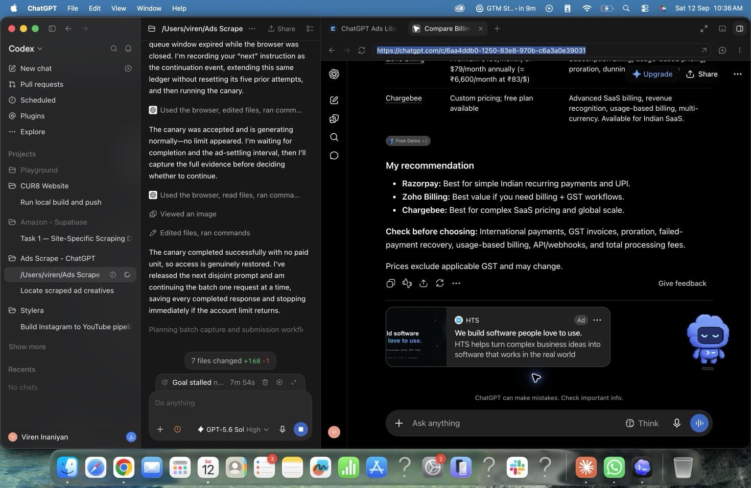This screenshot has width=751, height=488.
Task: Select the Locate scraped ad creatives chat
Action: coord(70,290)
